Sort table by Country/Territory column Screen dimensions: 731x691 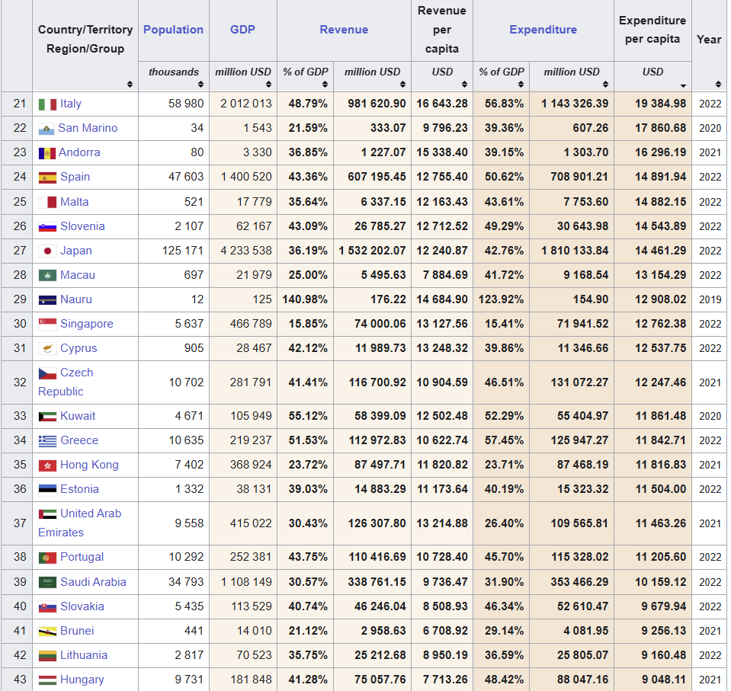pyautogui.click(x=130, y=85)
